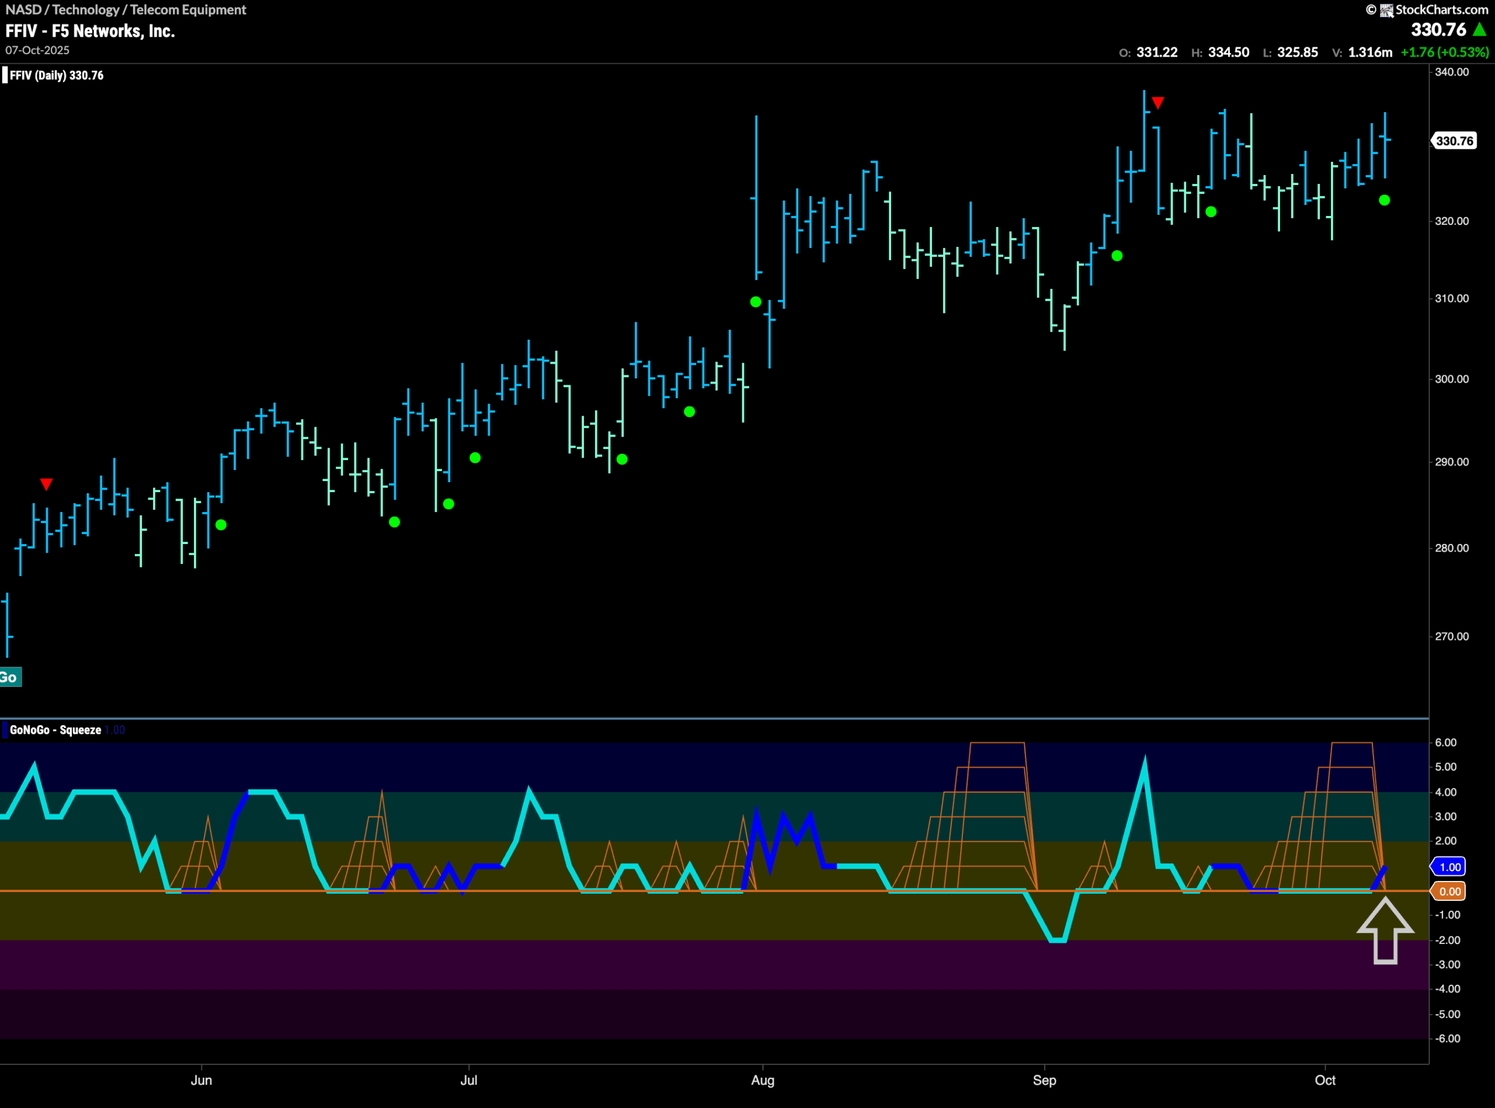The height and width of the screenshot is (1108, 1495).
Task: Select the green triangle beside 330.76
Action: pyautogui.click(x=1481, y=30)
